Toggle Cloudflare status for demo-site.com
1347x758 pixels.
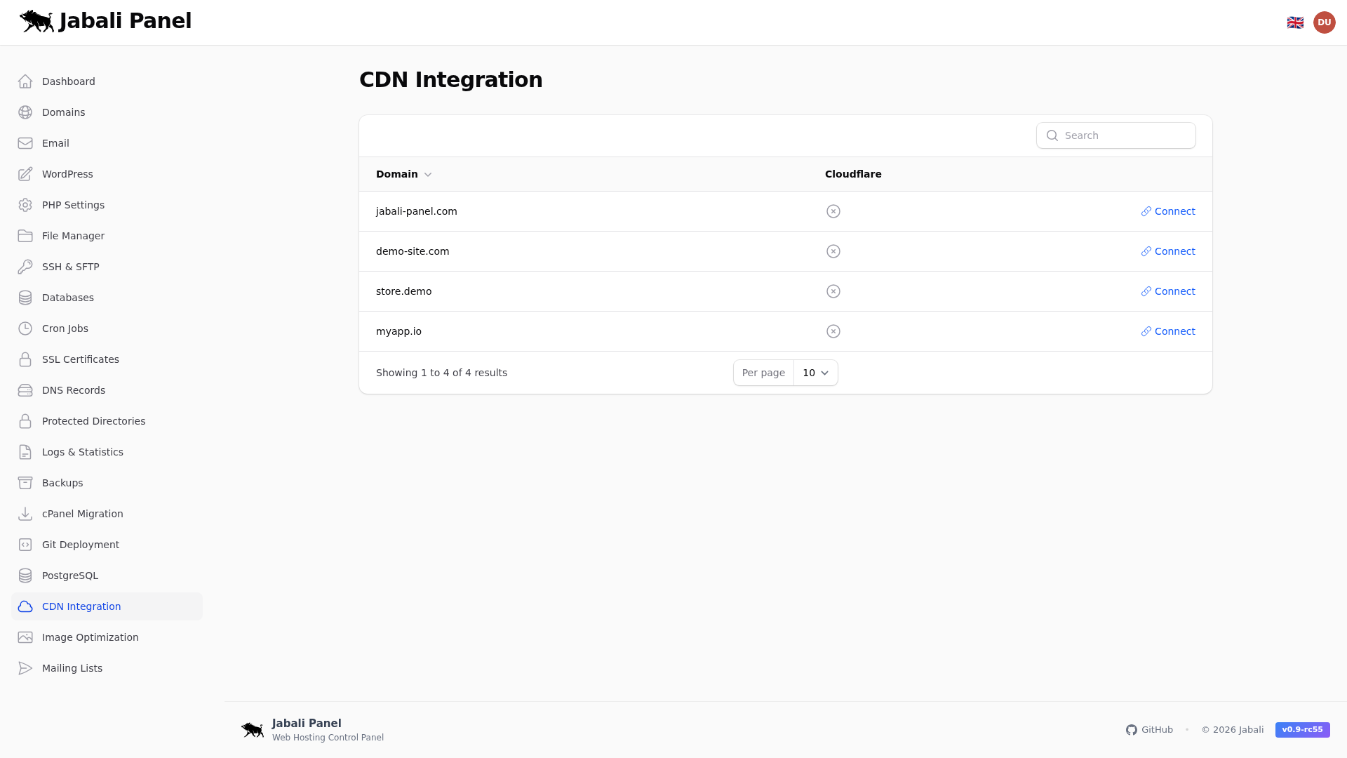(x=833, y=251)
